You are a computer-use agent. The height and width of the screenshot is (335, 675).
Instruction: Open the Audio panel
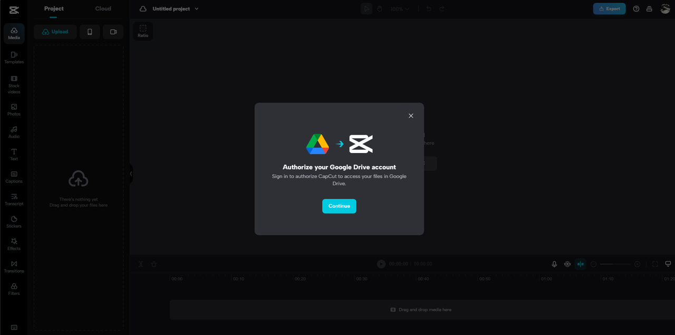(14, 132)
